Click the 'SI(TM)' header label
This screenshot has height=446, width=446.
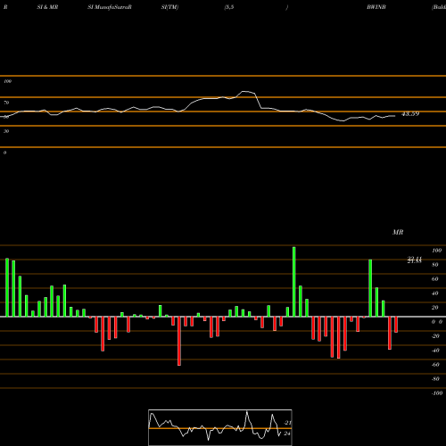point(169,7)
